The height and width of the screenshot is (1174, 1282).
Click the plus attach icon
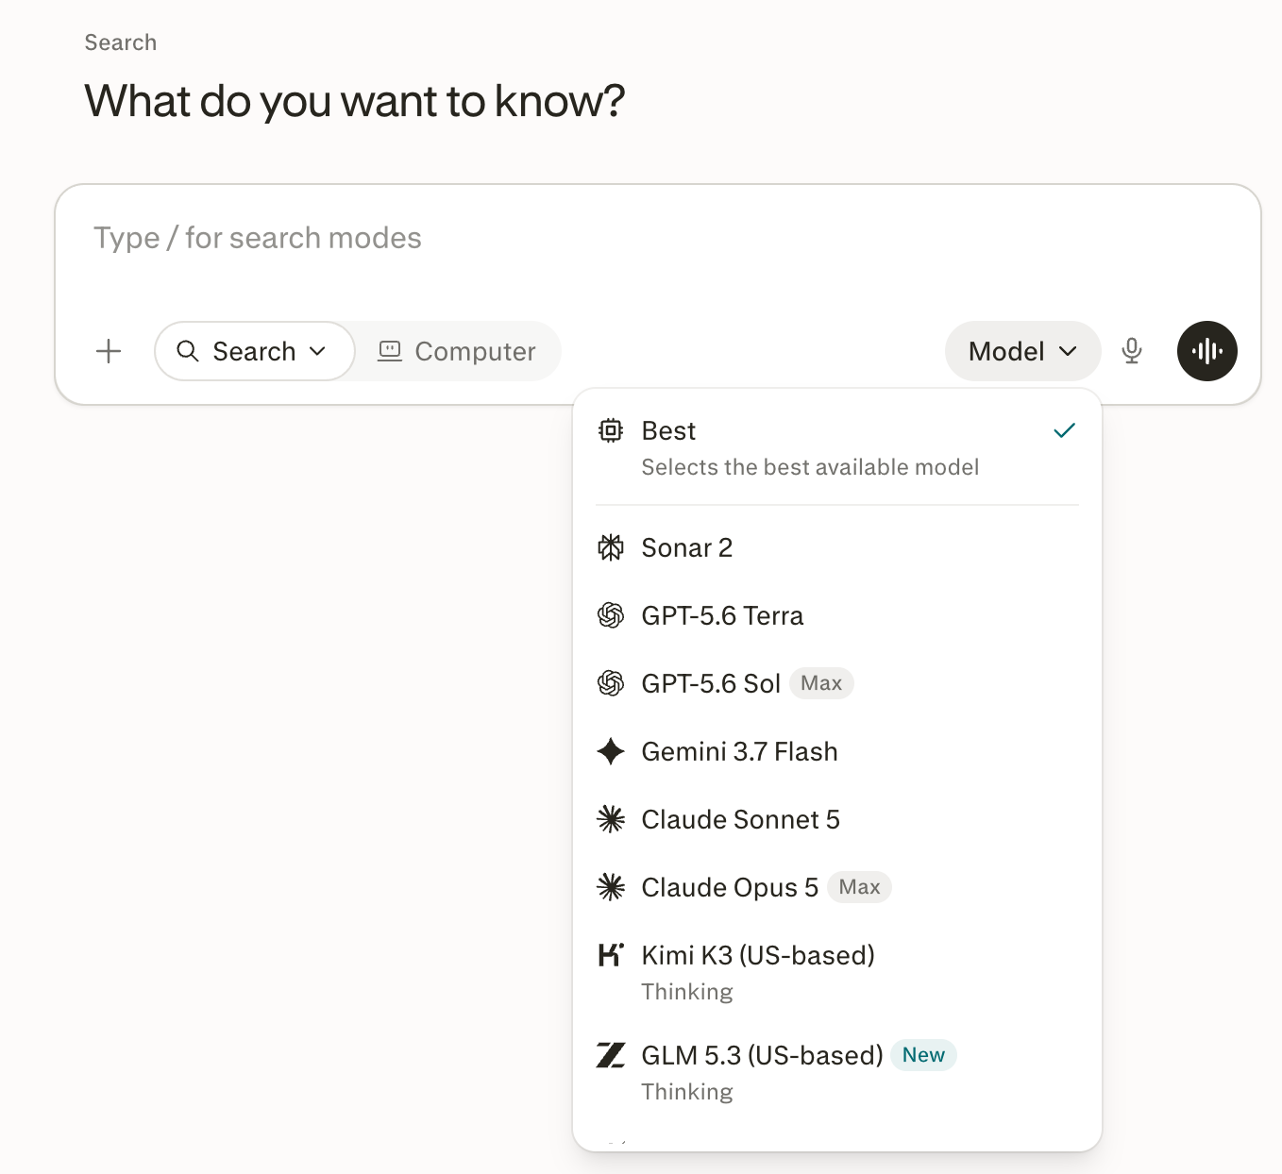point(109,351)
